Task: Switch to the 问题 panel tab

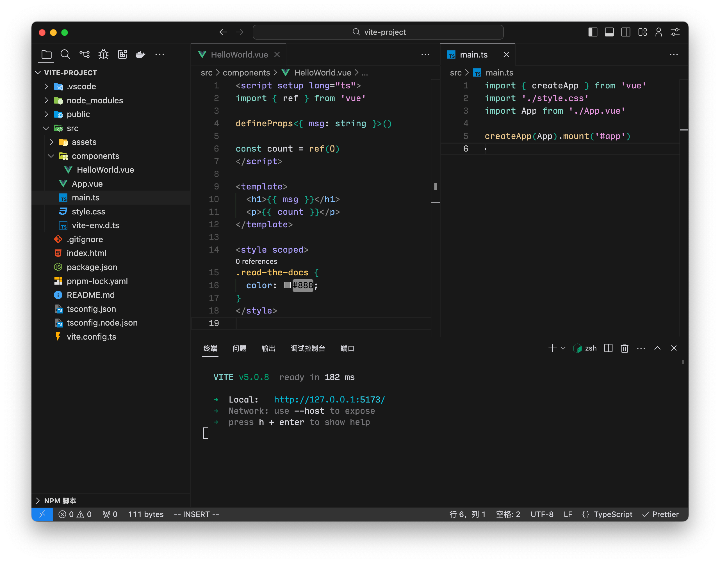Action: click(240, 348)
